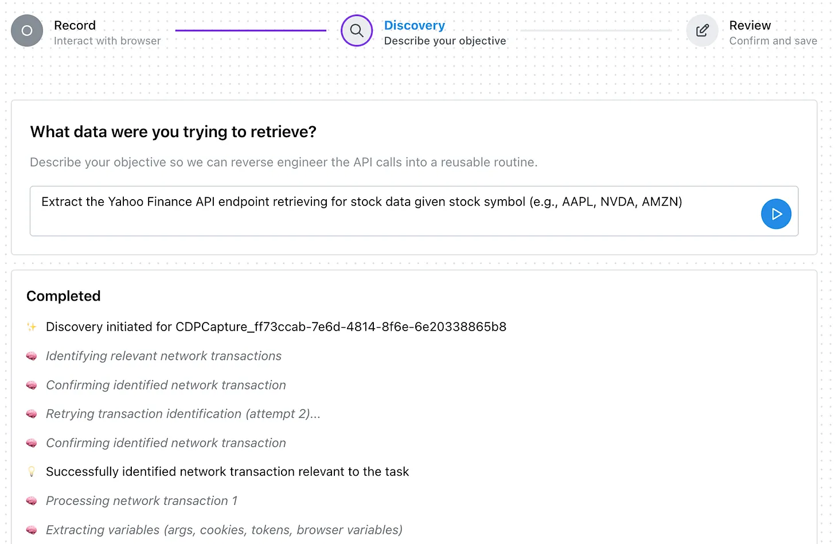Image resolution: width=835 pixels, height=544 pixels.
Task: Click the brain icon on Confirming identified network transaction
Action: [x=32, y=385]
